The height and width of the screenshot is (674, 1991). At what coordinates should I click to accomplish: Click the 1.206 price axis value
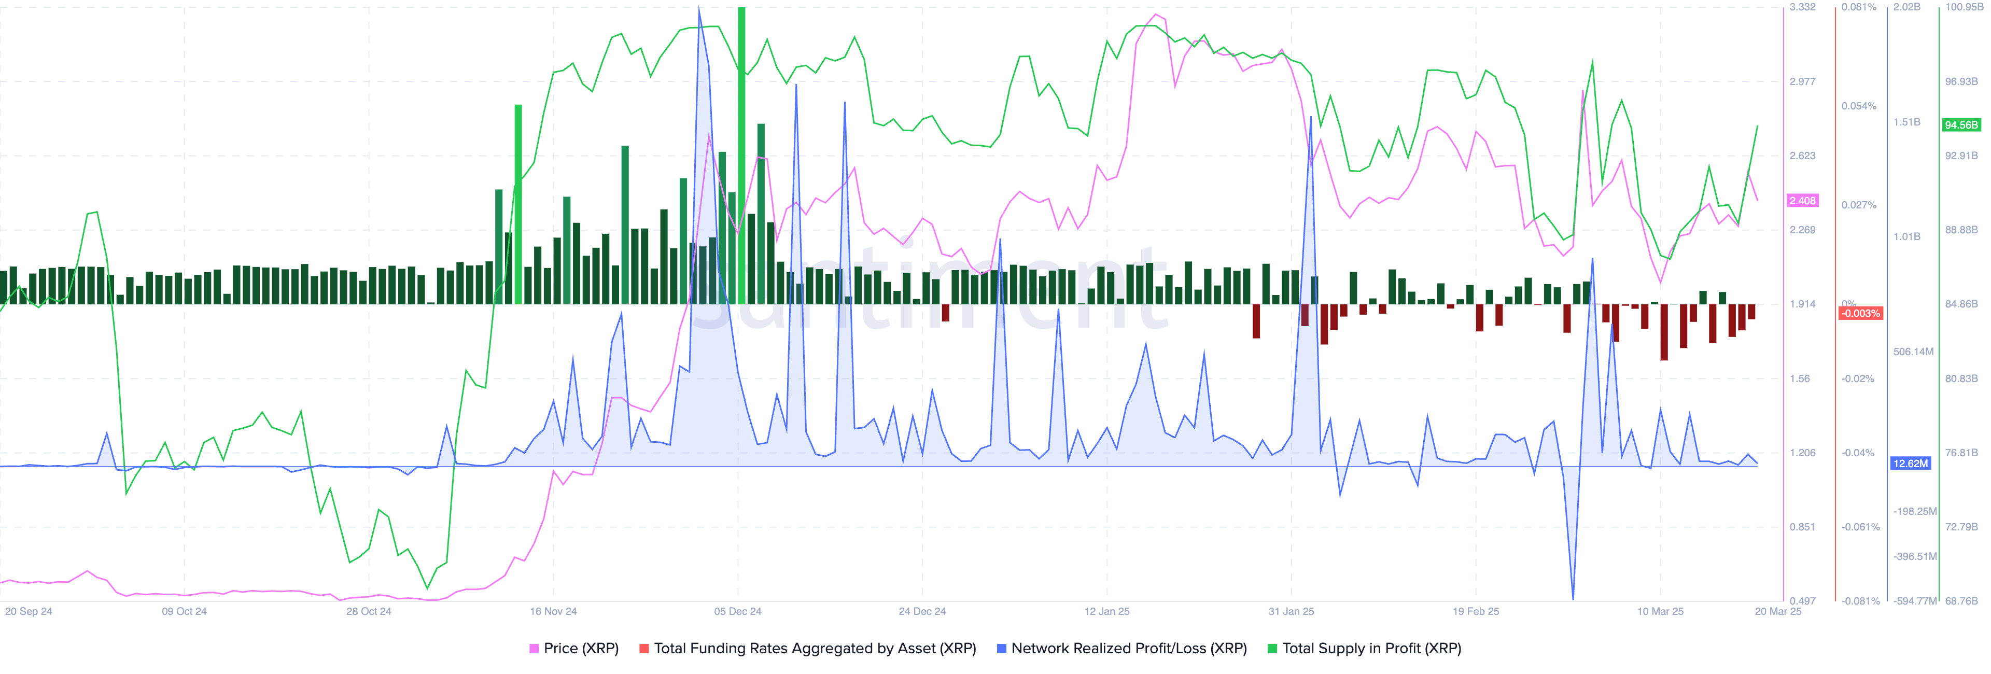pyautogui.click(x=1802, y=453)
